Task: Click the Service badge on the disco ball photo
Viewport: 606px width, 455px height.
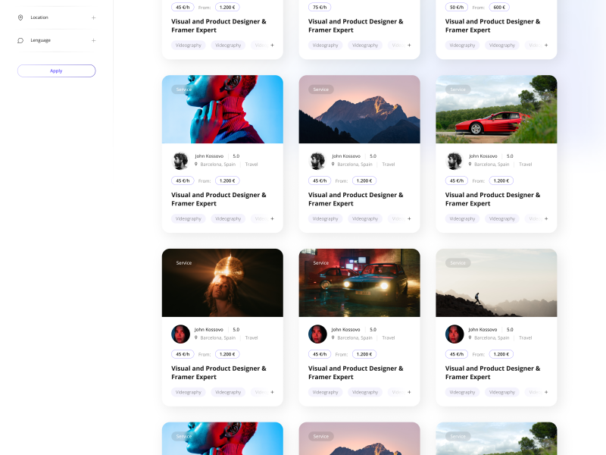Action: pyautogui.click(x=184, y=262)
